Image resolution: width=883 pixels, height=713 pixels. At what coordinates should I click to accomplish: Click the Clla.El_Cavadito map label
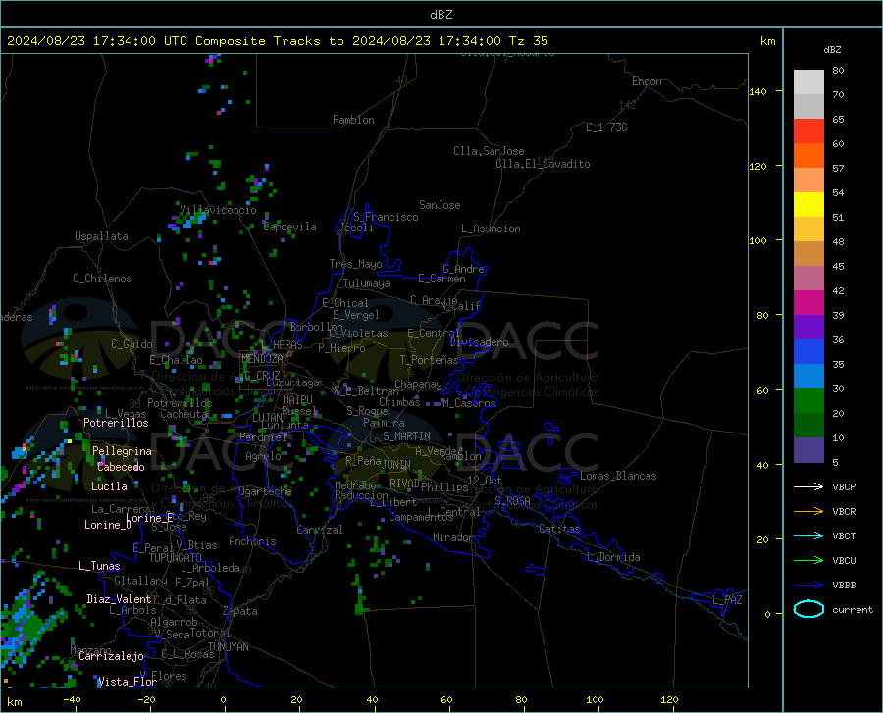pyautogui.click(x=543, y=164)
